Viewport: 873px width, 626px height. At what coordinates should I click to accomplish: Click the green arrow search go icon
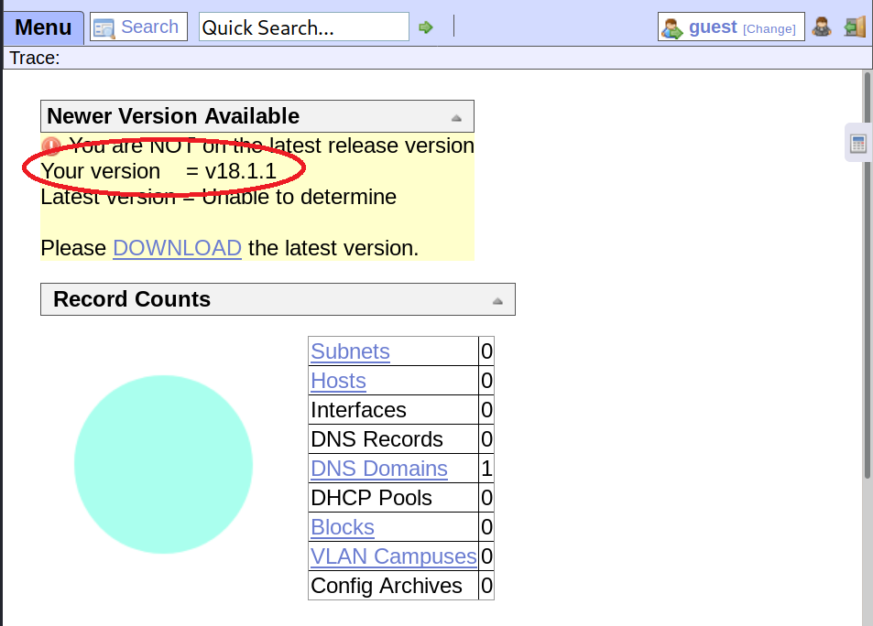pos(426,27)
